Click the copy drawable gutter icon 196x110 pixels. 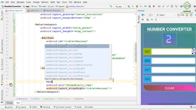pyautogui.click(x=11, y=85)
